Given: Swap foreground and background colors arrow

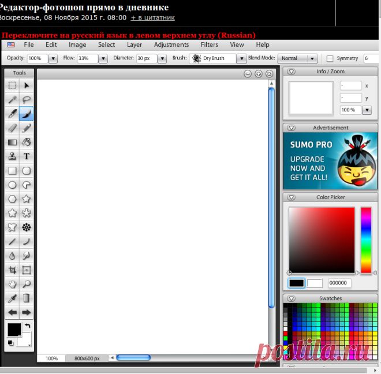Looking at the screenshot, I should point(28,326).
